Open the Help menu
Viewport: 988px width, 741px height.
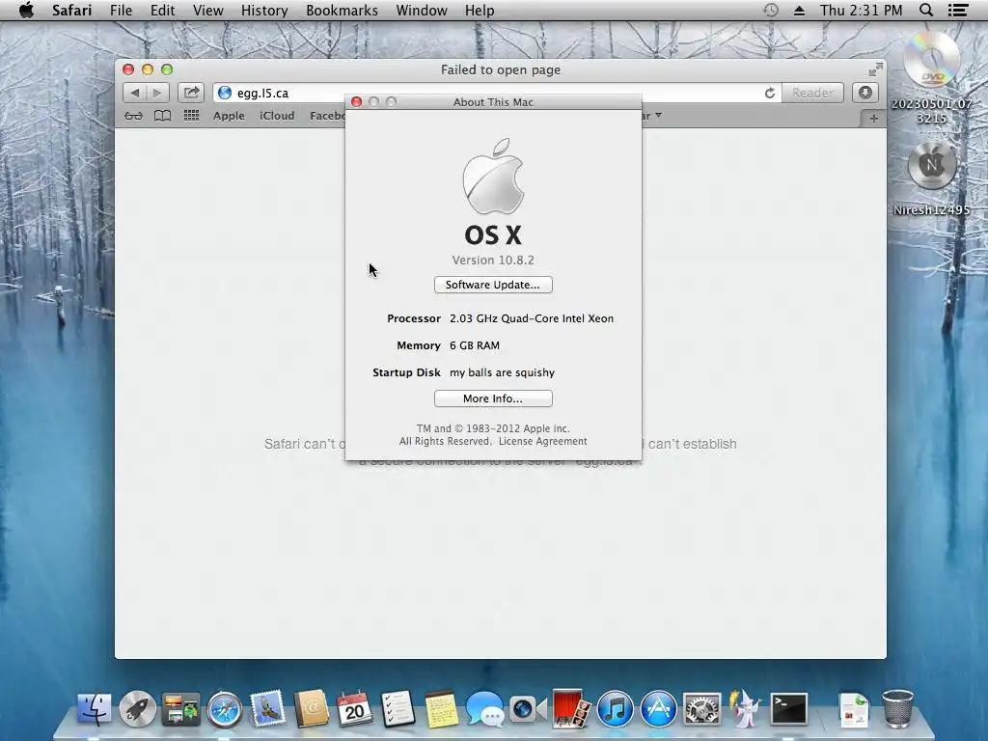(480, 10)
